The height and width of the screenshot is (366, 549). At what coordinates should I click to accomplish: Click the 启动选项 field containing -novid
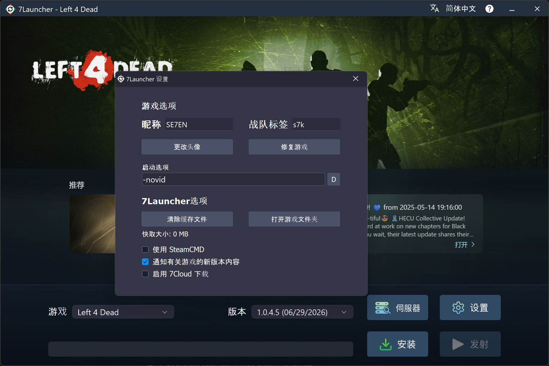tap(233, 180)
